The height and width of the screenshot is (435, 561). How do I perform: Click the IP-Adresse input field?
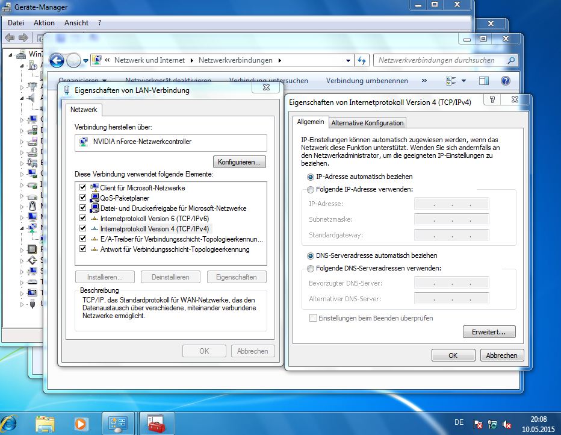[451, 204]
